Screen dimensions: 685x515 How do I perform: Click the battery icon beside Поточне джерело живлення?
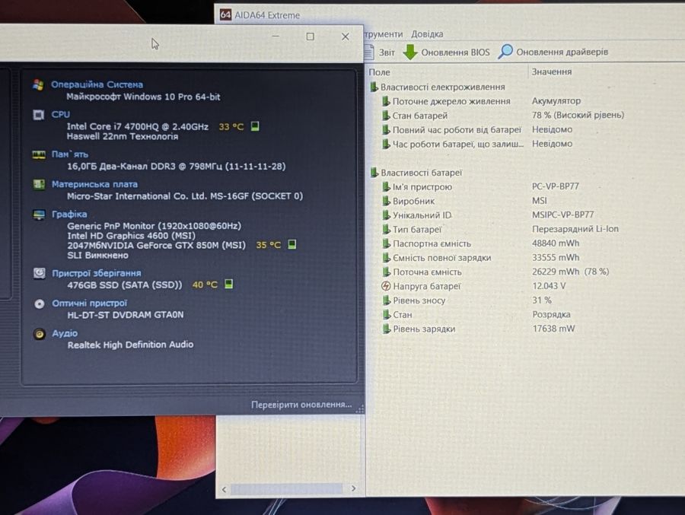386,101
